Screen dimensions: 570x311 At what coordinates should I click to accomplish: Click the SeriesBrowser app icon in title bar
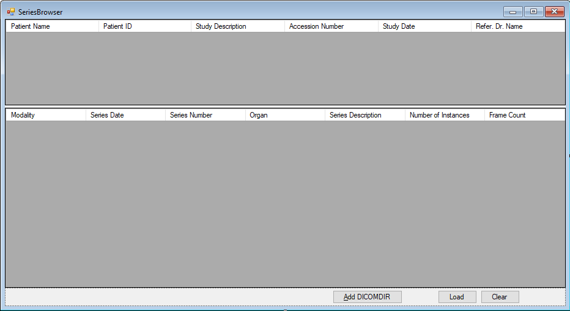coord(11,12)
